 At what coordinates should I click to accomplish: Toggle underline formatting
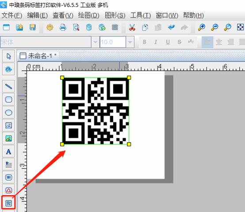[168, 42]
